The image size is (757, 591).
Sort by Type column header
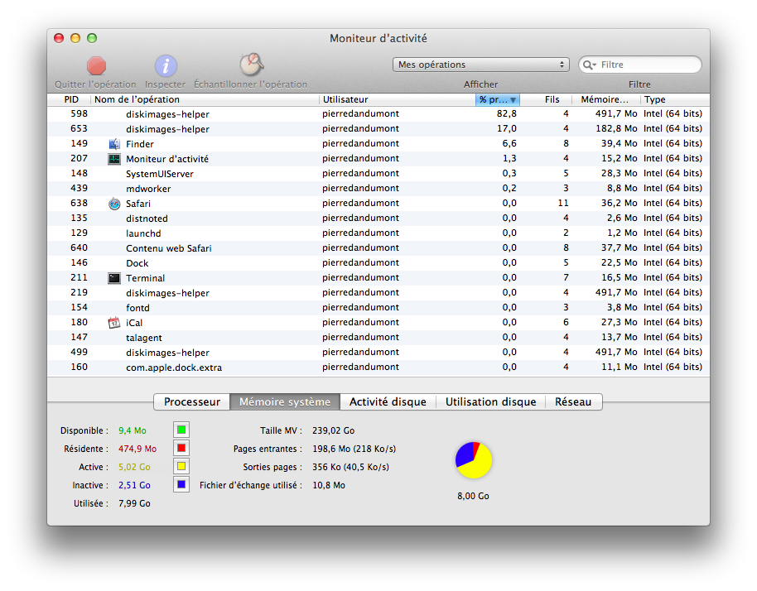[675, 99]
